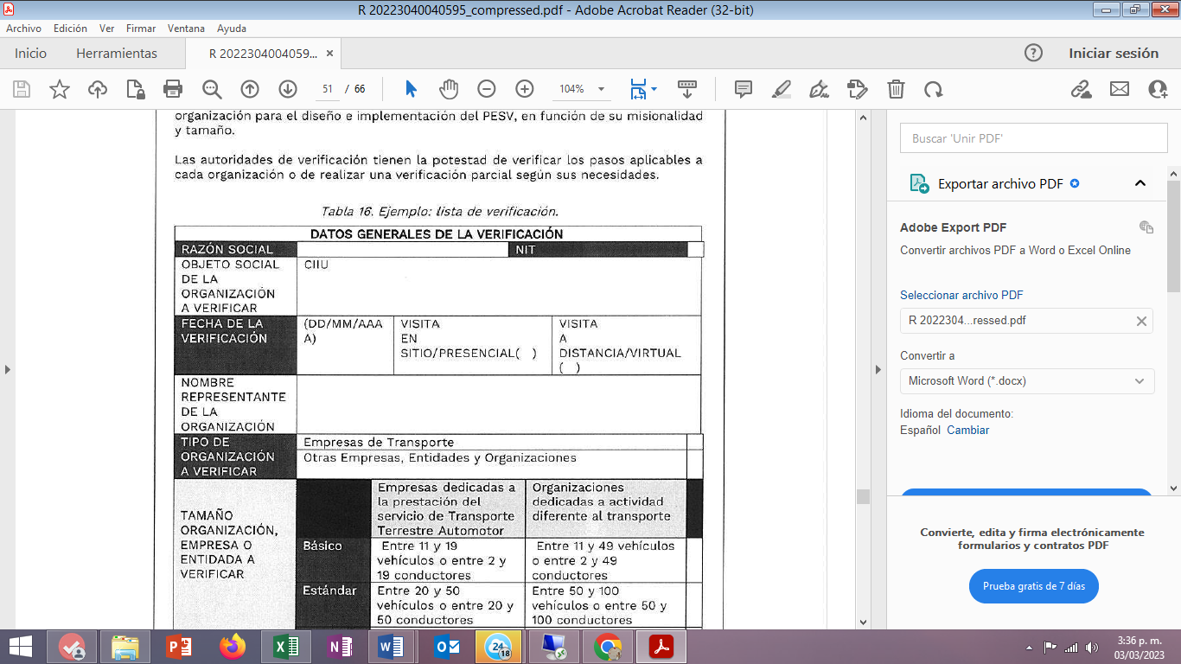This screenshot has width=1181, height=664.
Task: Delete page using trash can icon
Action: pos(897,89)
